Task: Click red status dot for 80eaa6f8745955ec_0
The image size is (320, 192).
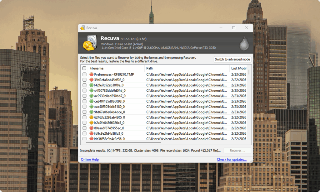Action: click(92, 128)
